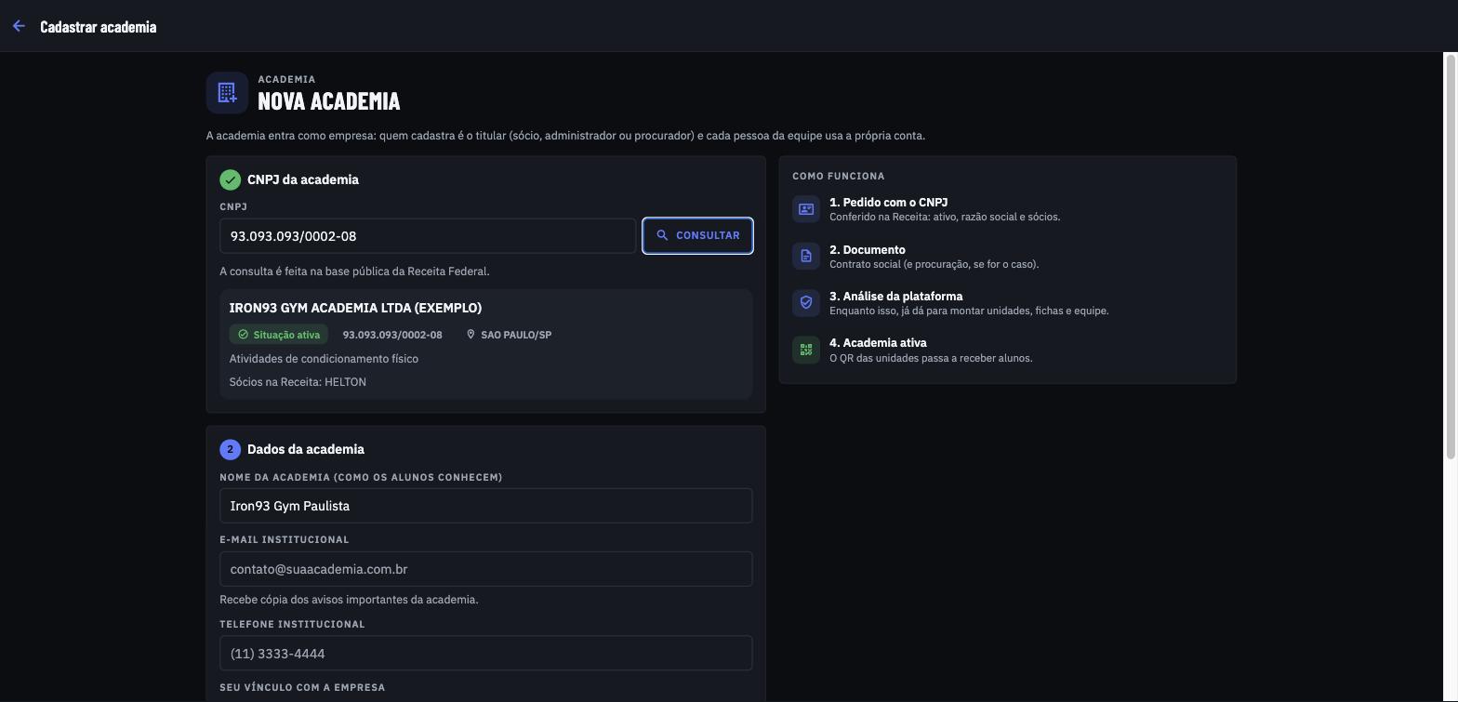Click the location pin icon near SAO PAULO/SP

pos(471,335)
